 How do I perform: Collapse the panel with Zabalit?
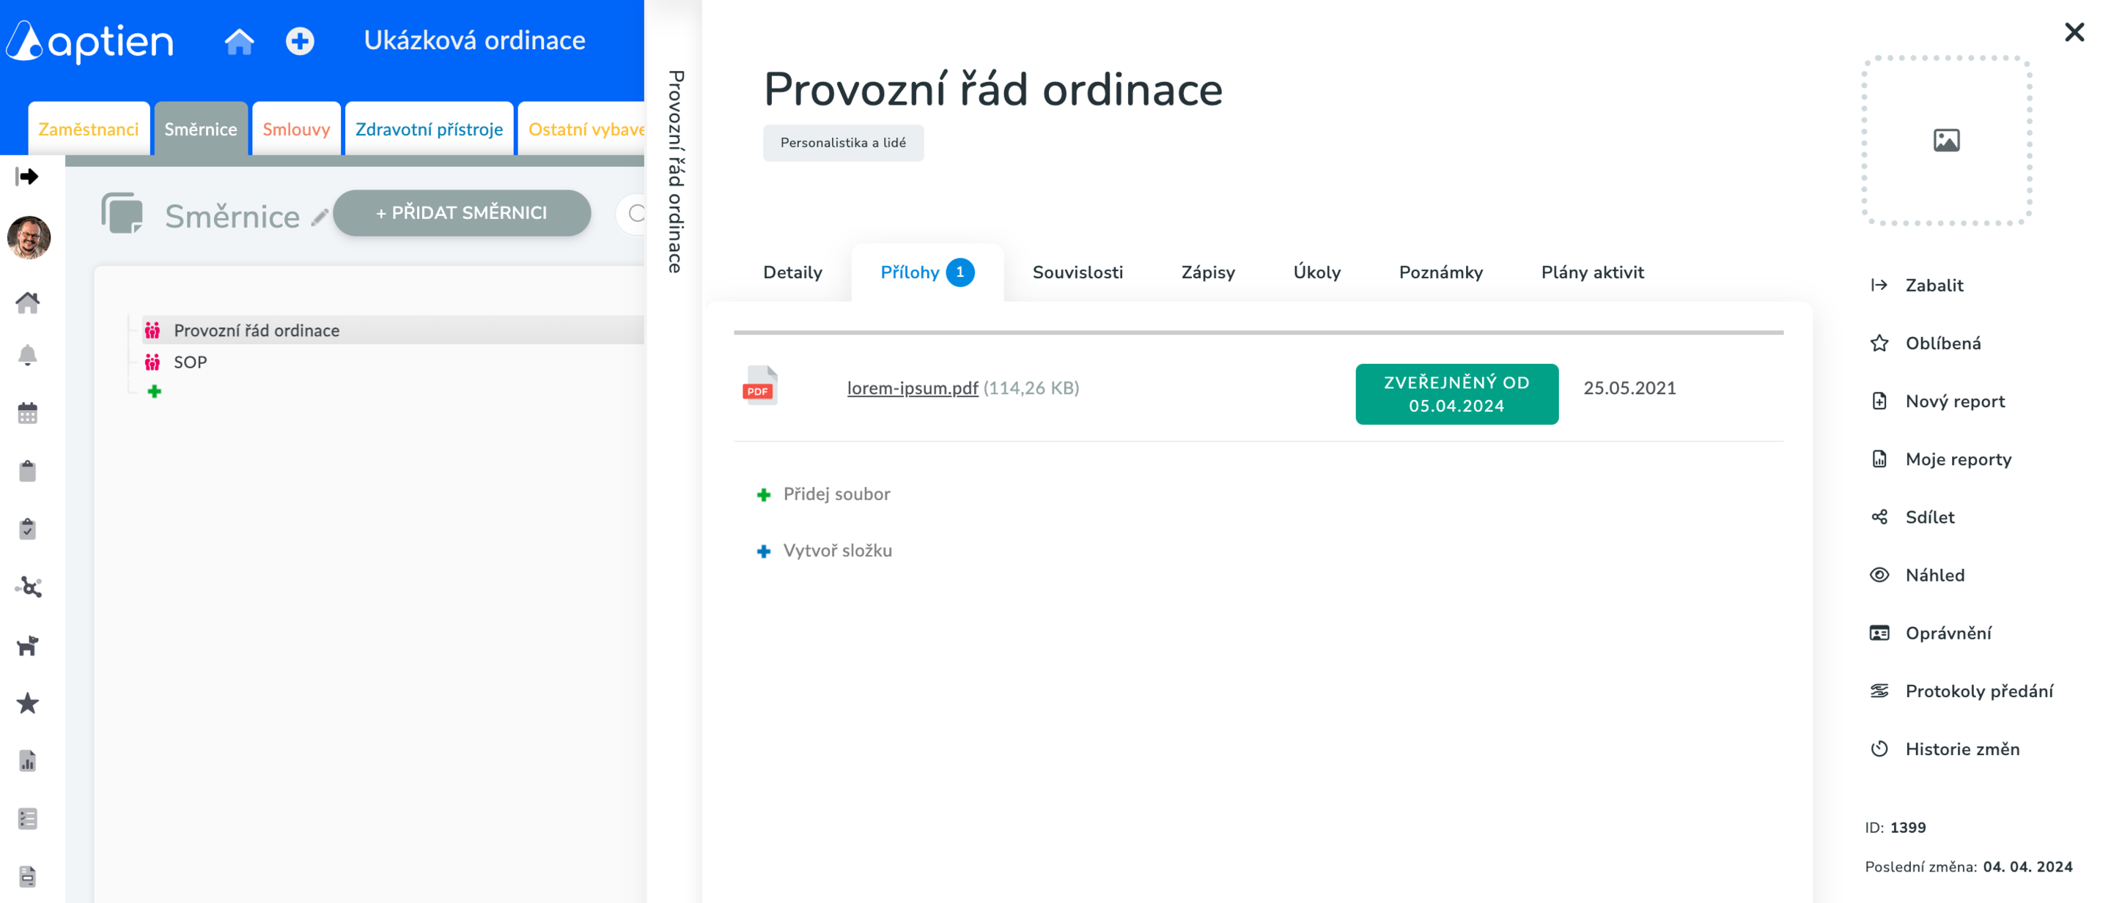point(1933,285)
